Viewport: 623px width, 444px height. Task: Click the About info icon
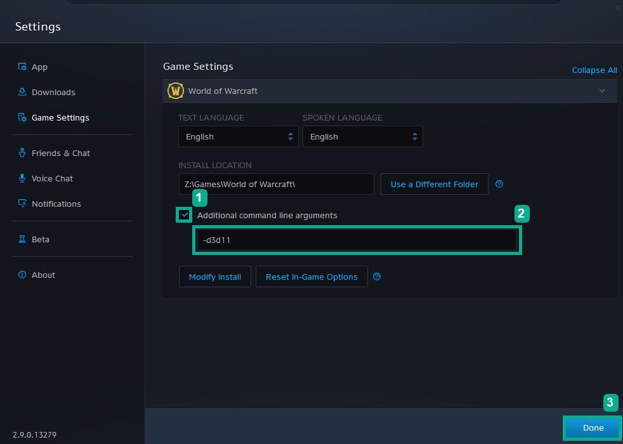coord(22,275)
